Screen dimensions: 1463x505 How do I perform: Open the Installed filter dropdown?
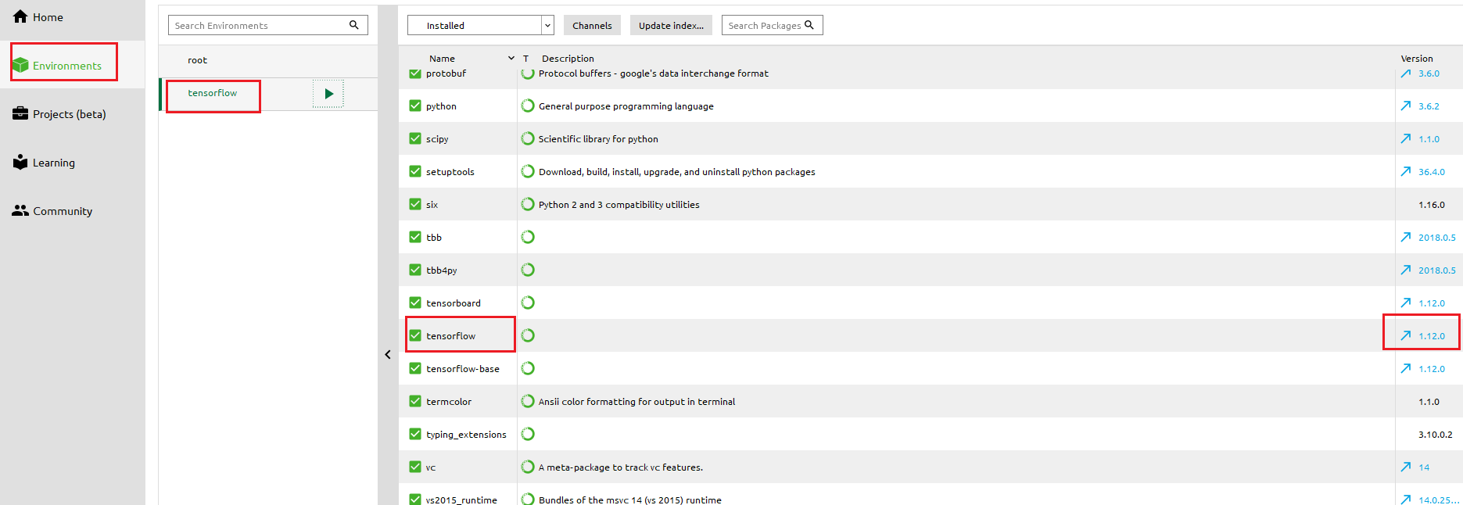pyautogui.click(x=480, y=25)
